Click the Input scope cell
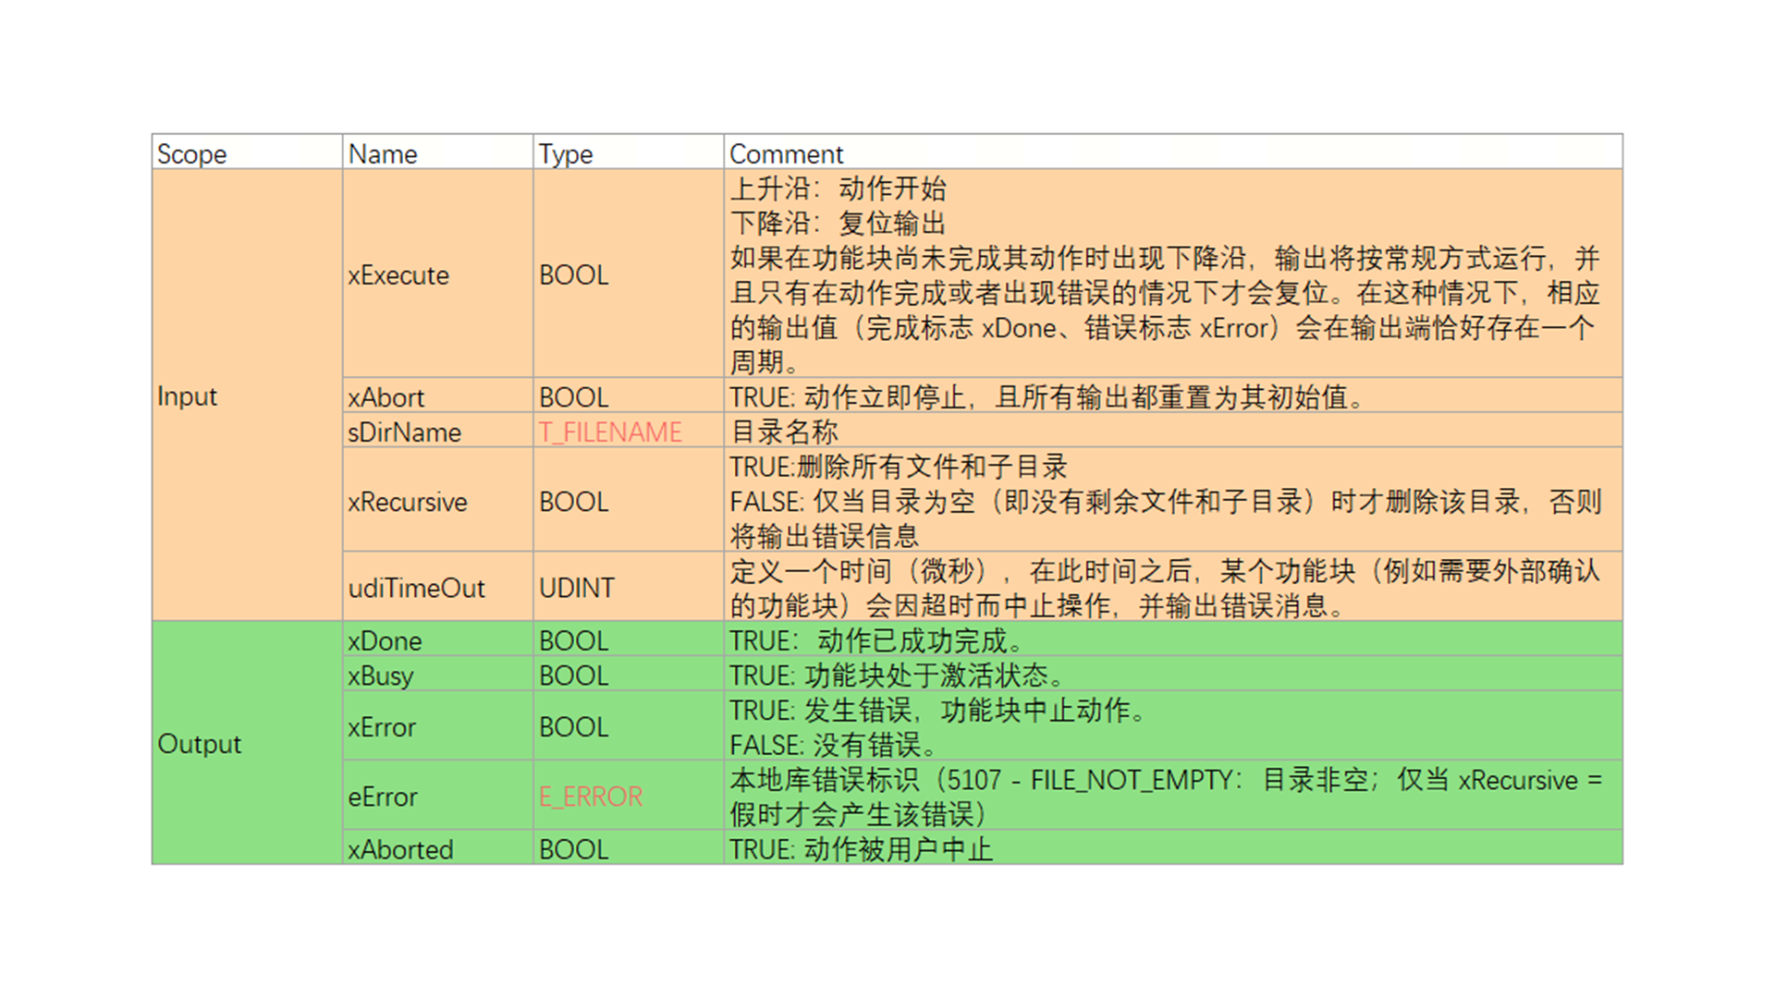1775x998 pixels. [188, 396]
